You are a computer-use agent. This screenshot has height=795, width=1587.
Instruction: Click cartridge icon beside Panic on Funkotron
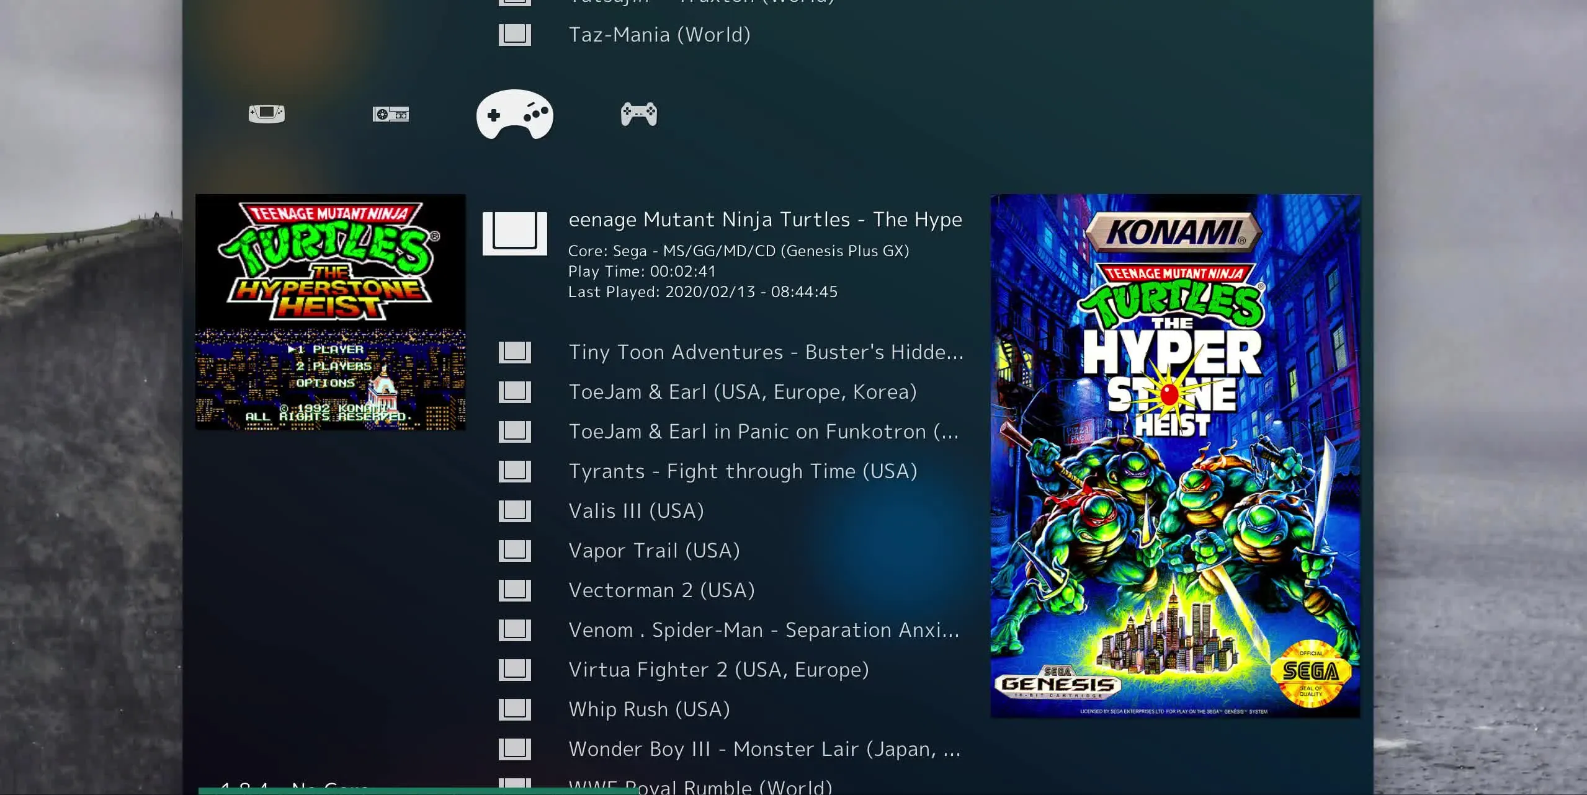tap(515, 432)
